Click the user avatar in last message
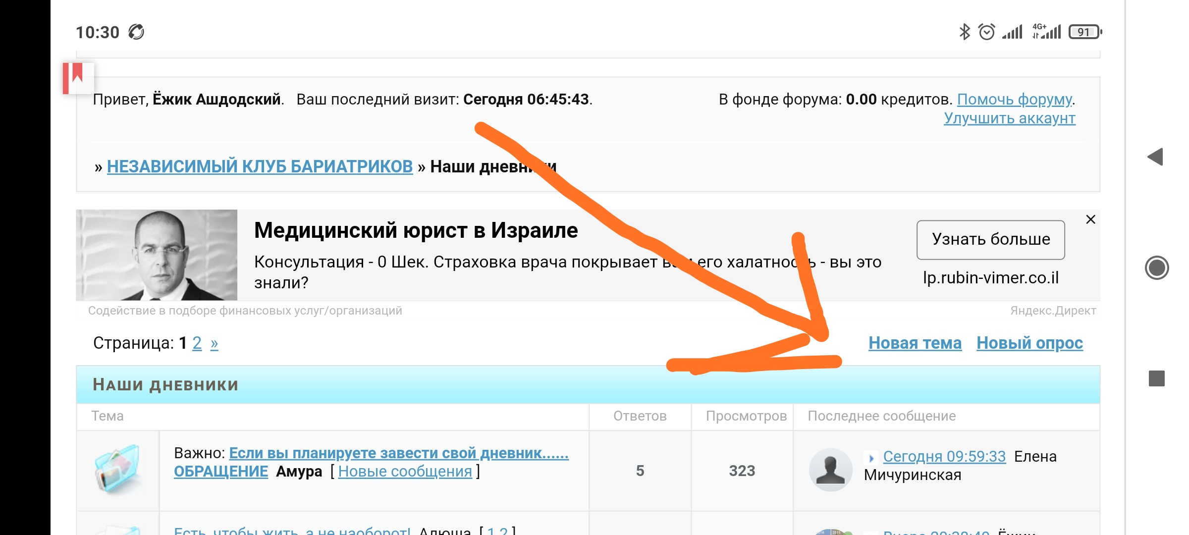Screen dimensions: 1189x535 coord(830,469)
